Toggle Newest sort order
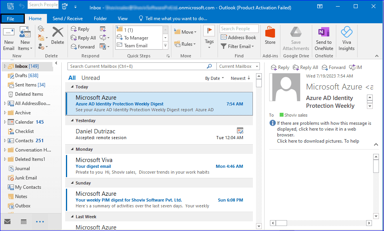This screenshot has height=231, width=384. pyautogui.click(x=240, y=78)
